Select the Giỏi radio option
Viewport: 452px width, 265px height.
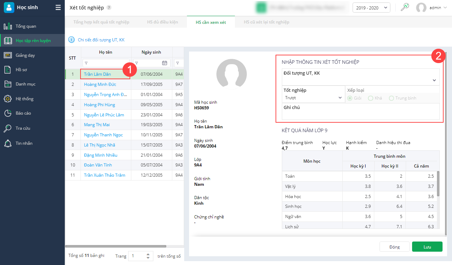(349, 98)
